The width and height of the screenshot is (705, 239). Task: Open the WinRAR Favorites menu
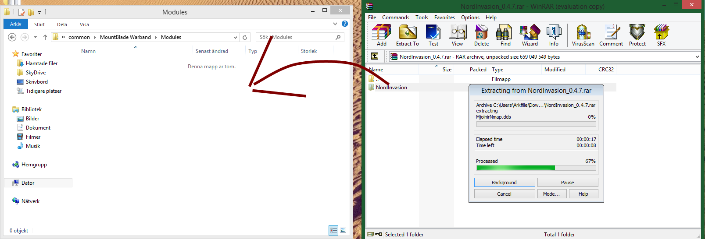[x=444, y=18]
